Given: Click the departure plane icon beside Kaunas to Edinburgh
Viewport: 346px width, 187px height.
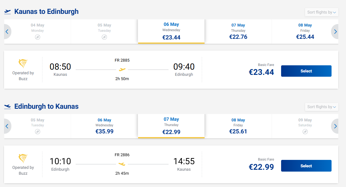Looking at the screenshot, I should pos(7,12).
